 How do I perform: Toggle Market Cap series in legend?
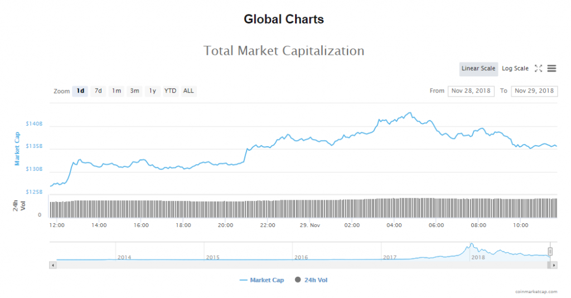262,280
